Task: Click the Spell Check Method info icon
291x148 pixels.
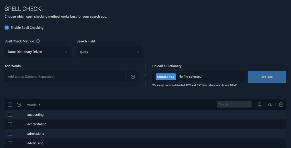Action: point(38,41)
